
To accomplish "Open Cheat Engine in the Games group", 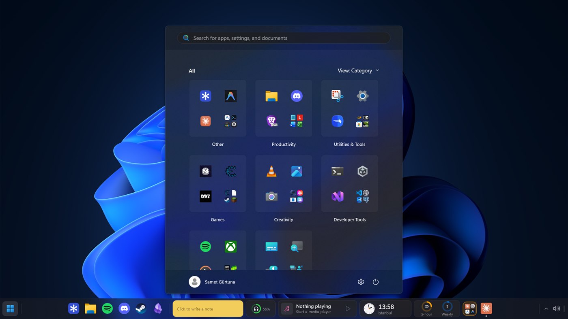I will (231, 171).
